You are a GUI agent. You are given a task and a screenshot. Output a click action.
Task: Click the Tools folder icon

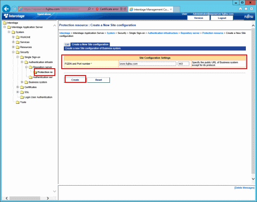point(18,102)
